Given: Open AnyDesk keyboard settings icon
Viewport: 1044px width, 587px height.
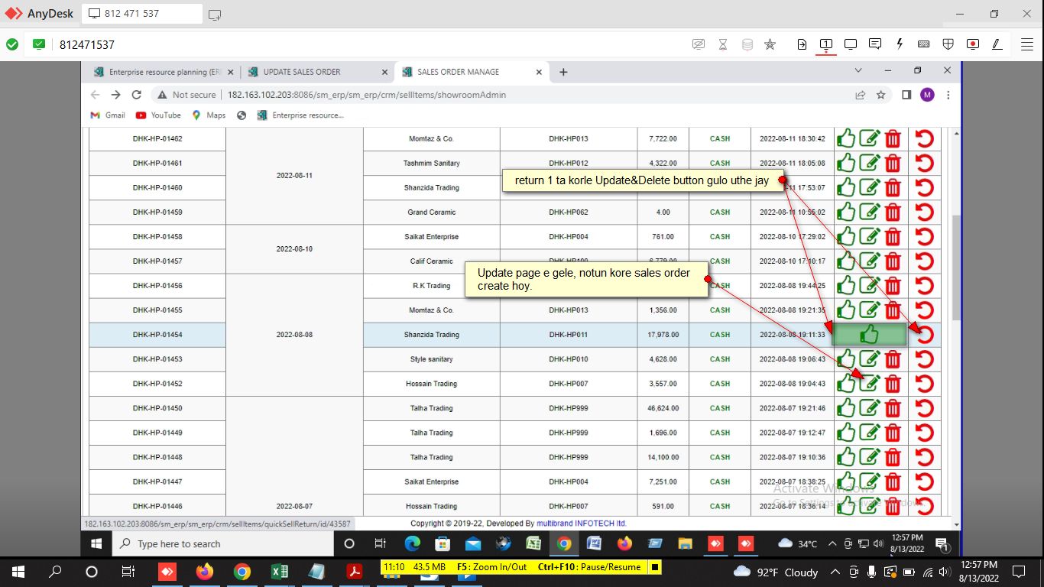Looking at the screenshot, I should (x=923, y=44).
